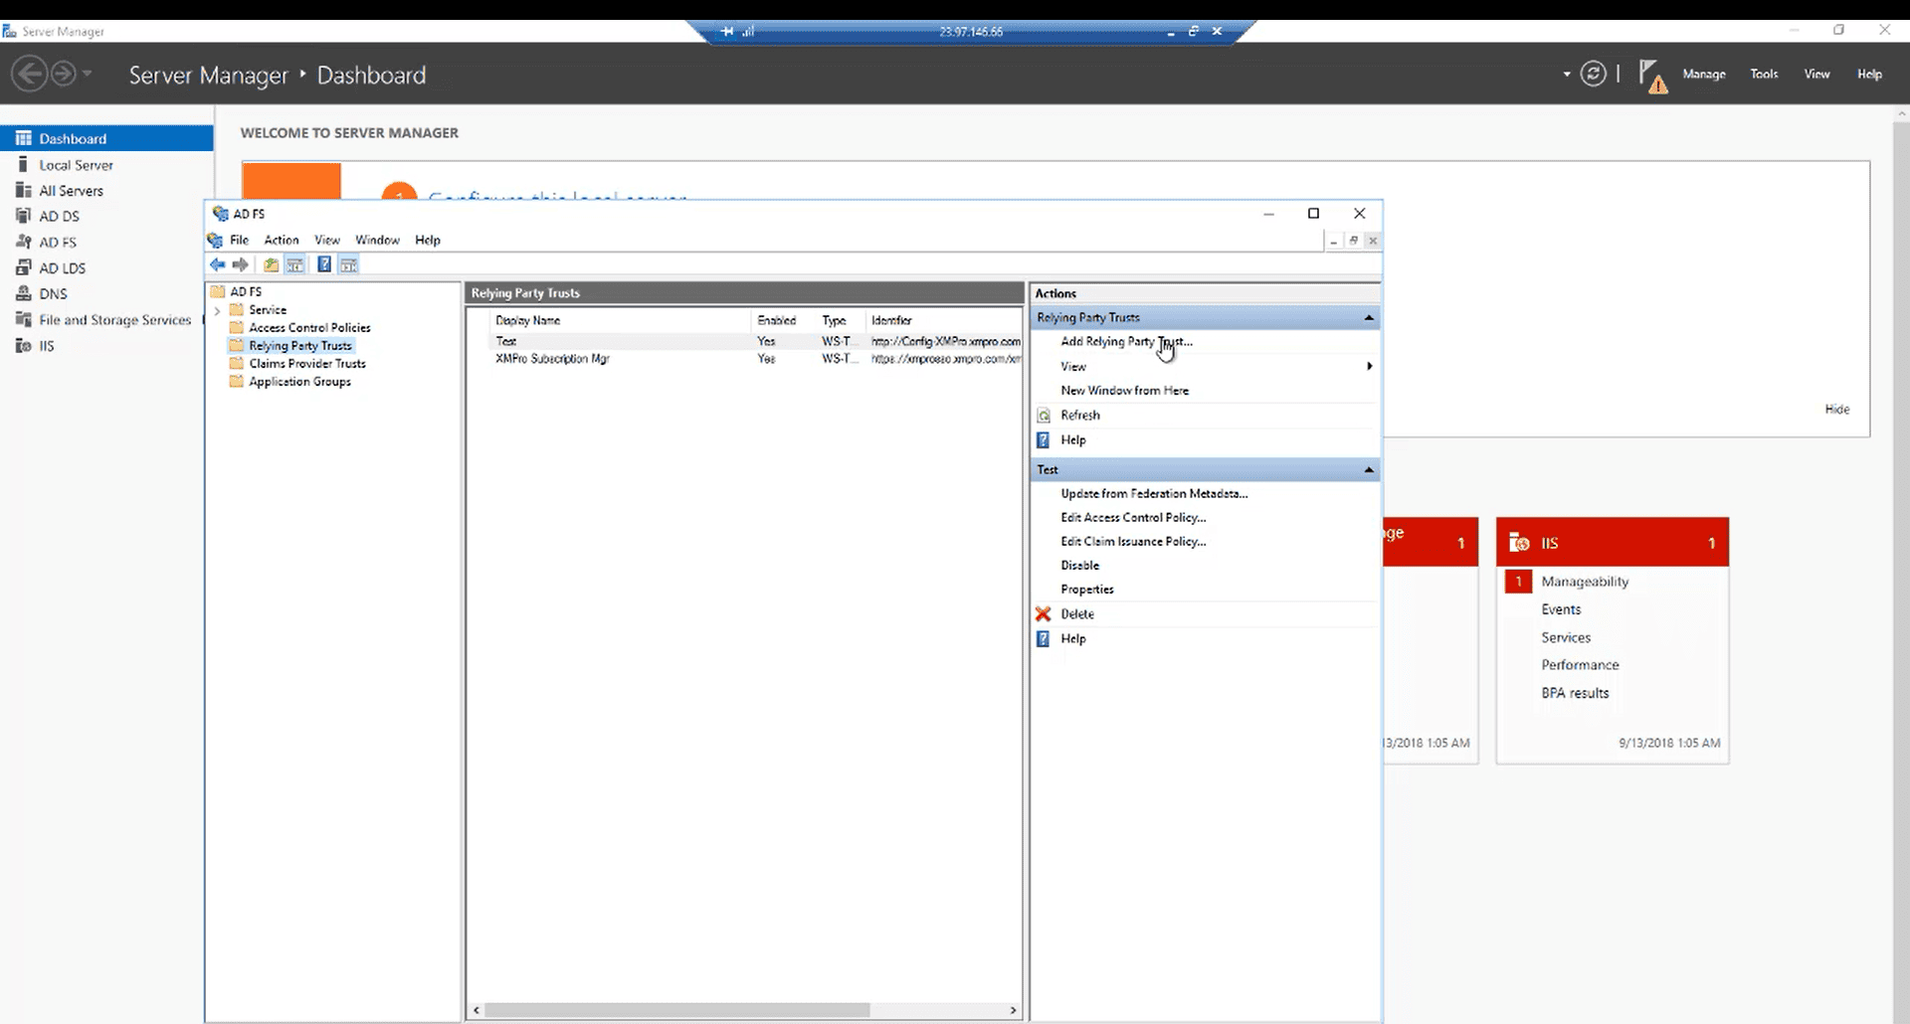Click Edit Claim Issuance Policy action

(x=1133, y=542)
